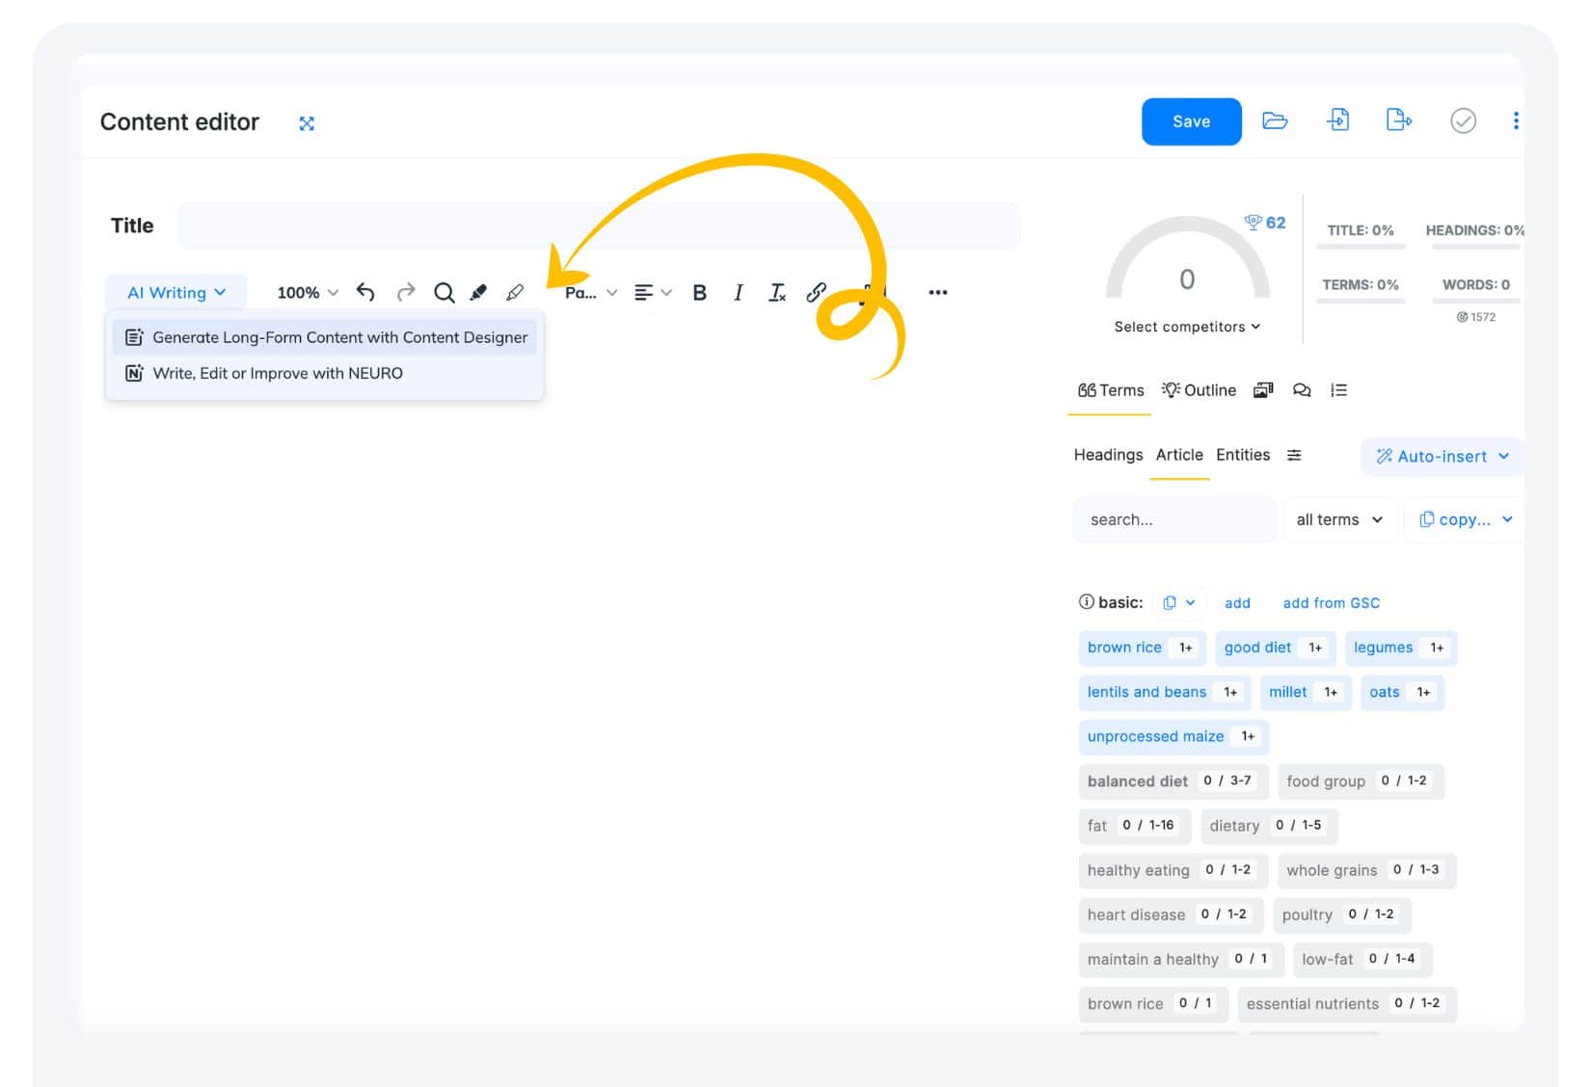
Task: Click the info icon beside basic
Action: coord(1086,602)
